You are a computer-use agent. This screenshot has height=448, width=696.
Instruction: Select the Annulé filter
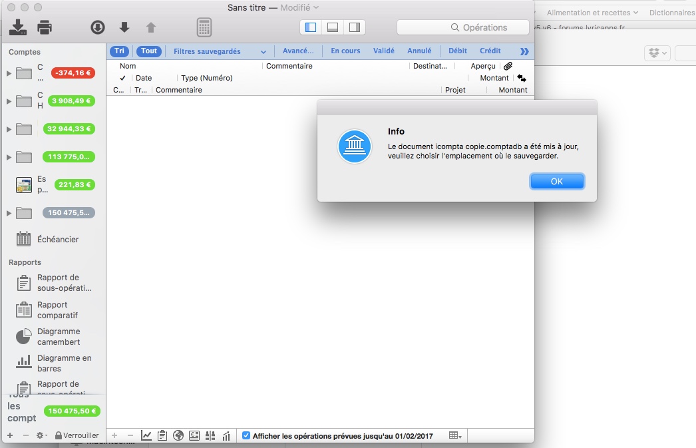coord(419,51)
